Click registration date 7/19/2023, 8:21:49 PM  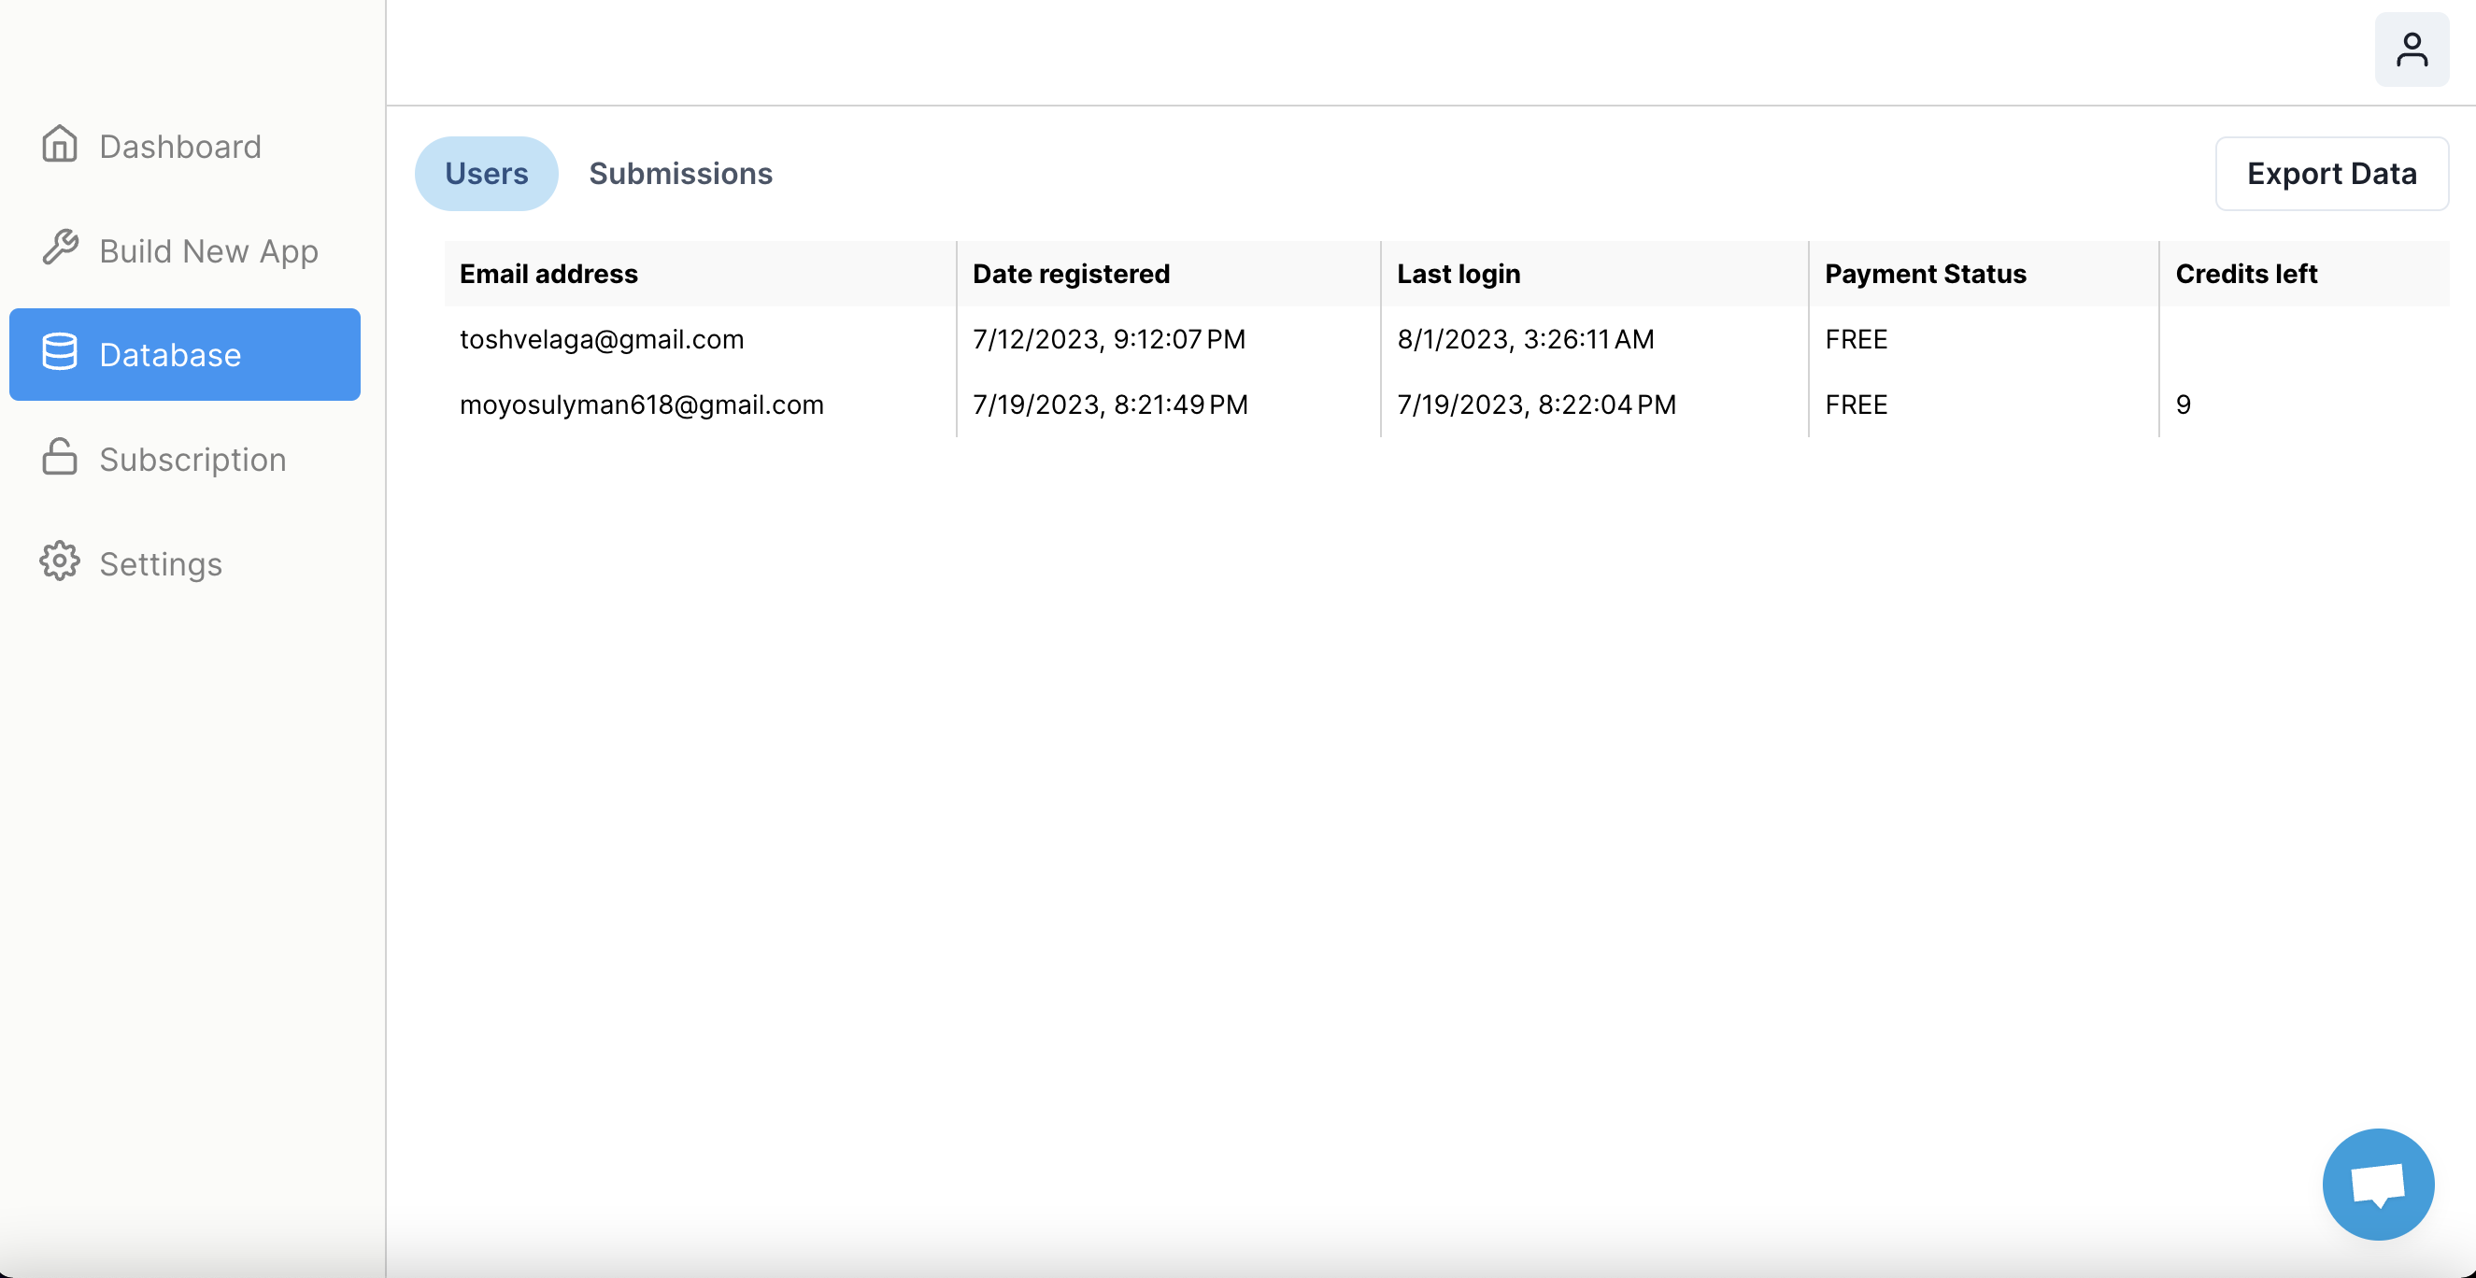click(1110, 405)
